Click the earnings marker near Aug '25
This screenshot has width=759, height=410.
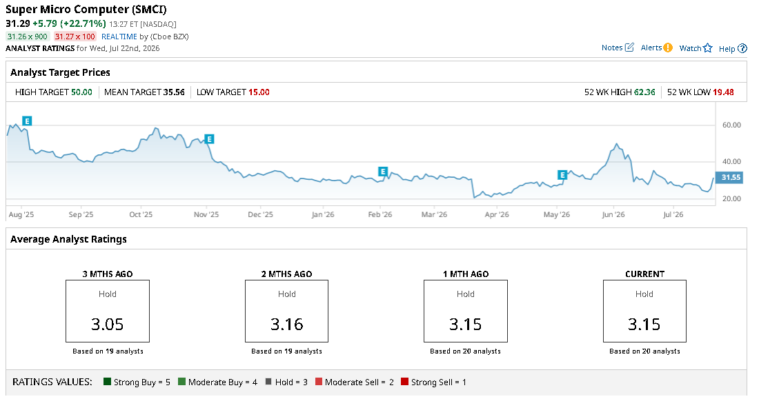coord(27,121)
